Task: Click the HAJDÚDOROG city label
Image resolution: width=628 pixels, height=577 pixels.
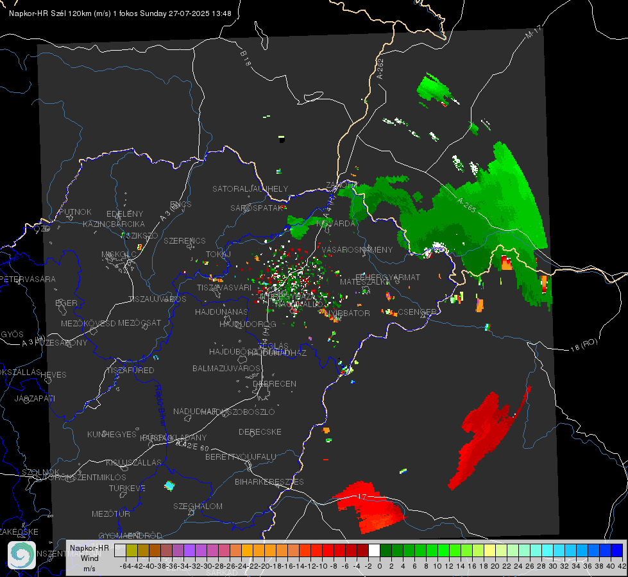Action: pos(248,324)
